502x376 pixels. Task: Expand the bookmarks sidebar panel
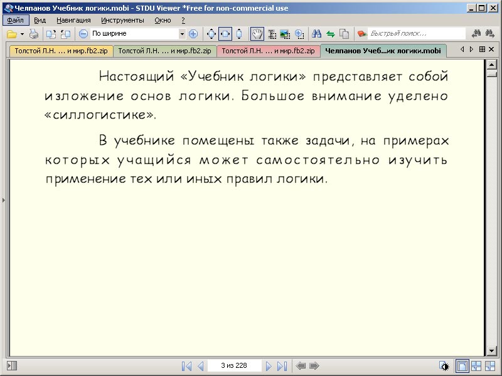3,199
